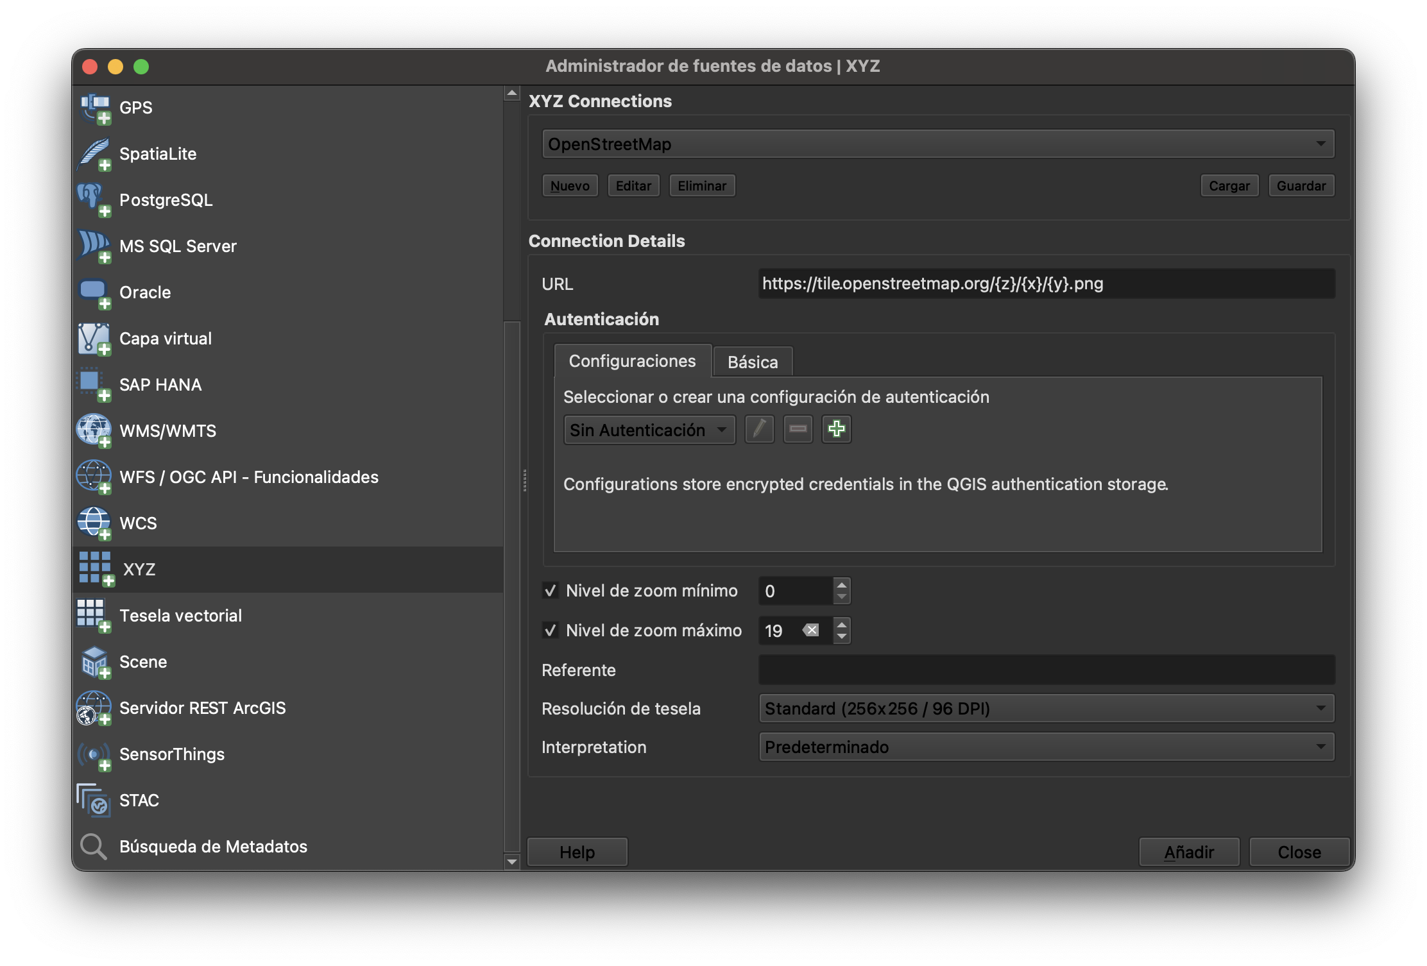Increase the maximum zoom level stepper
Screen dimensions: 1427x966
842,623
